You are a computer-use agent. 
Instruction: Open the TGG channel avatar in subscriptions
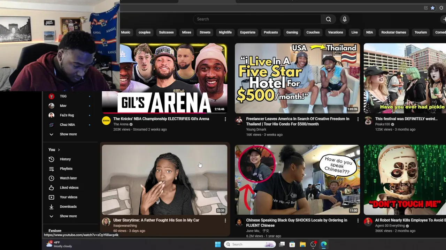point(52,96)
